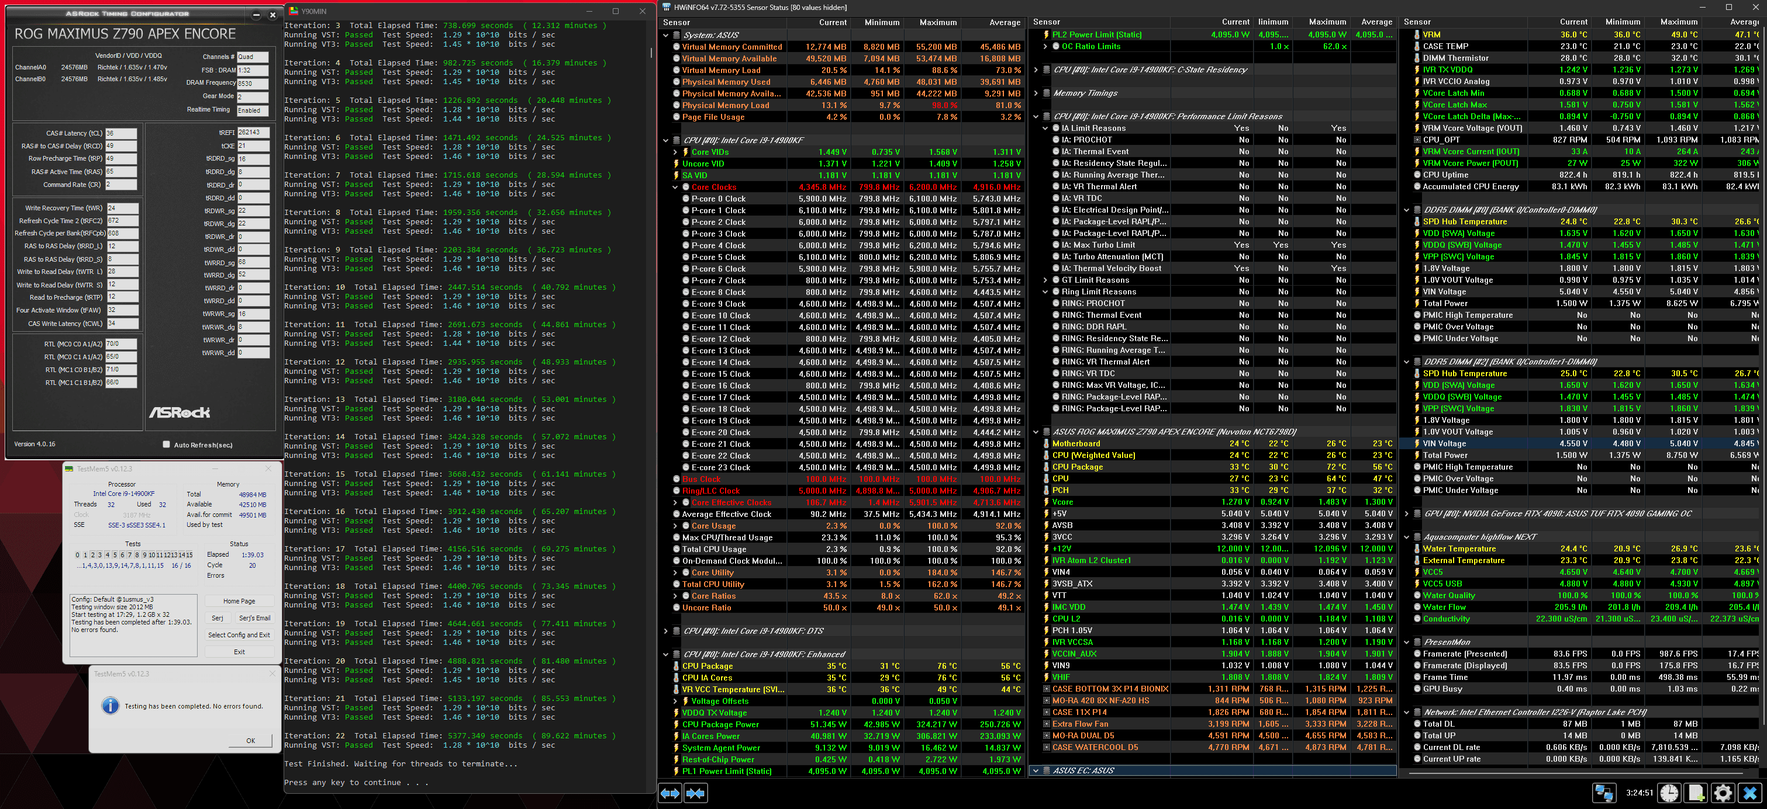1767x809 pixels.
Task: Expand the Core VIDs row
Action: click(x=675, y=152)
